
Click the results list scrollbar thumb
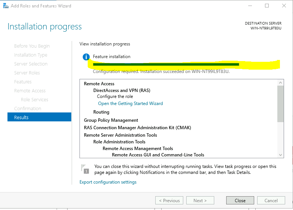(x=280, y=104)
